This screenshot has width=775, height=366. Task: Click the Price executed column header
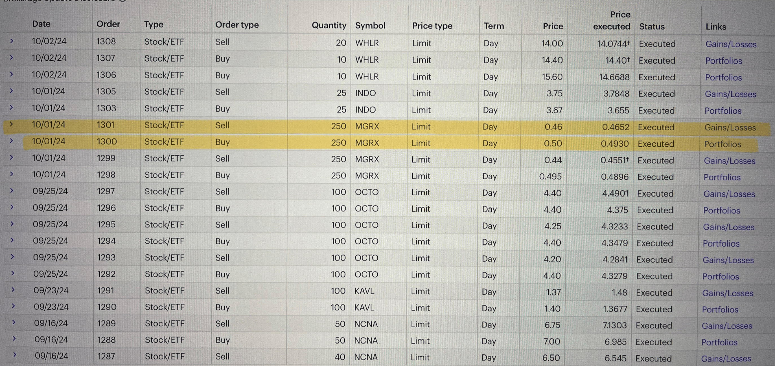(611, 20)
